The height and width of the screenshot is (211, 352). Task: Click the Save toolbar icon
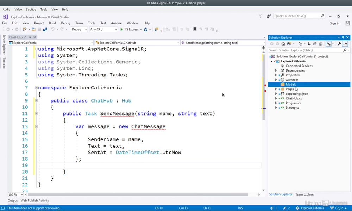pos(39,30)
